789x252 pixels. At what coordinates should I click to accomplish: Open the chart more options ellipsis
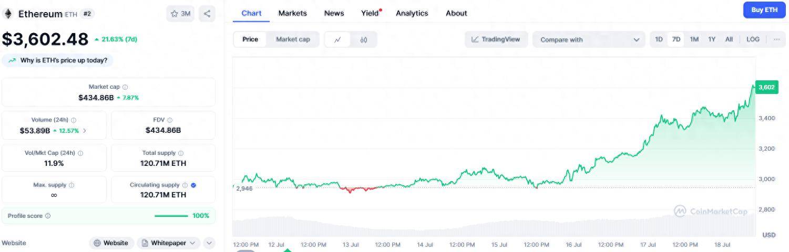coord(776,39)
